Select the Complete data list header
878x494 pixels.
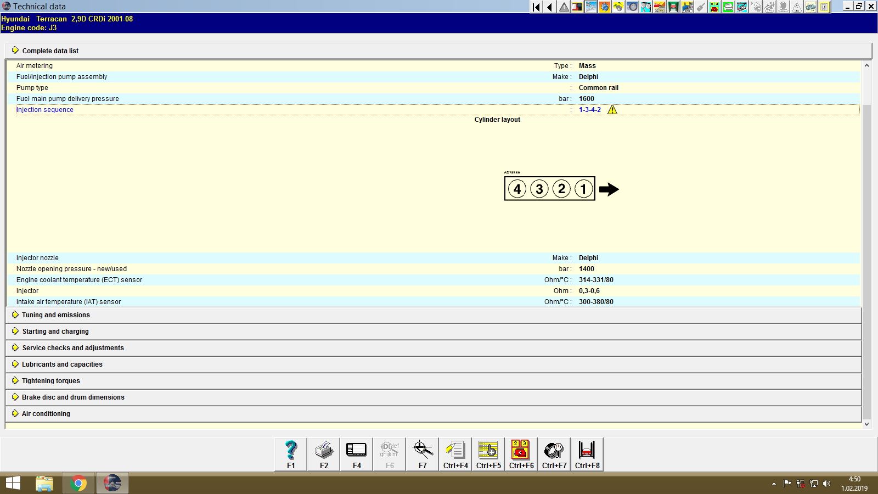tap(50, 50)
